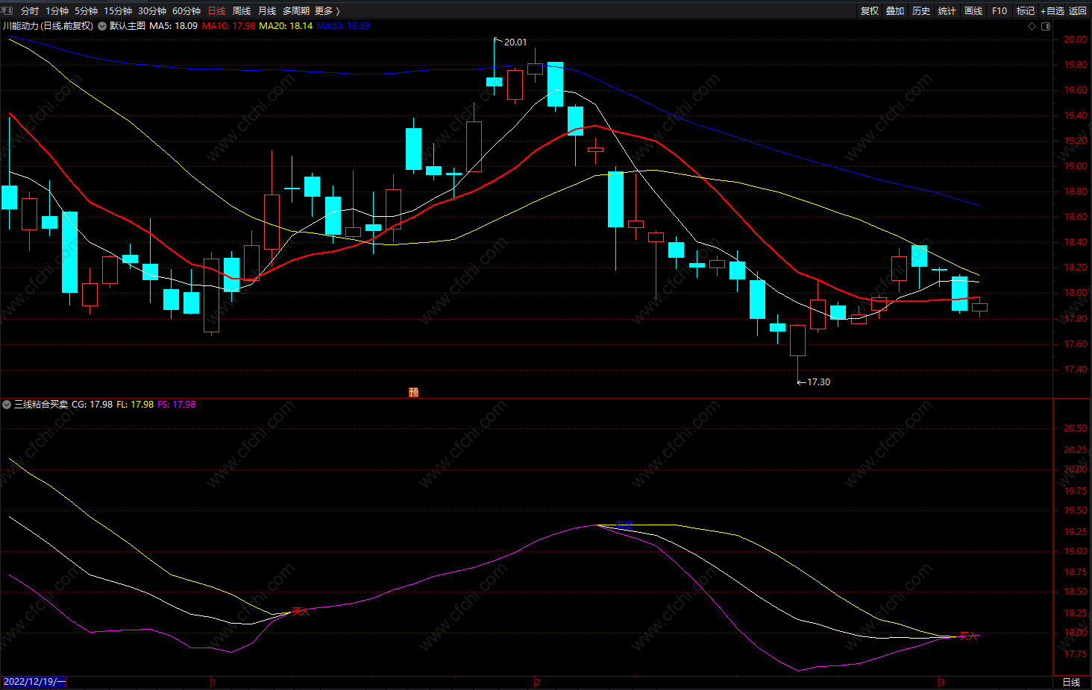Screen dimensions: 1092x690
Task: Click the latest 买入 signal near 18.00
Action: tap(968, 636)
